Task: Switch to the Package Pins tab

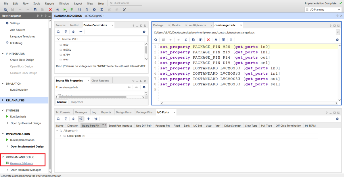Action: (145, 112)
